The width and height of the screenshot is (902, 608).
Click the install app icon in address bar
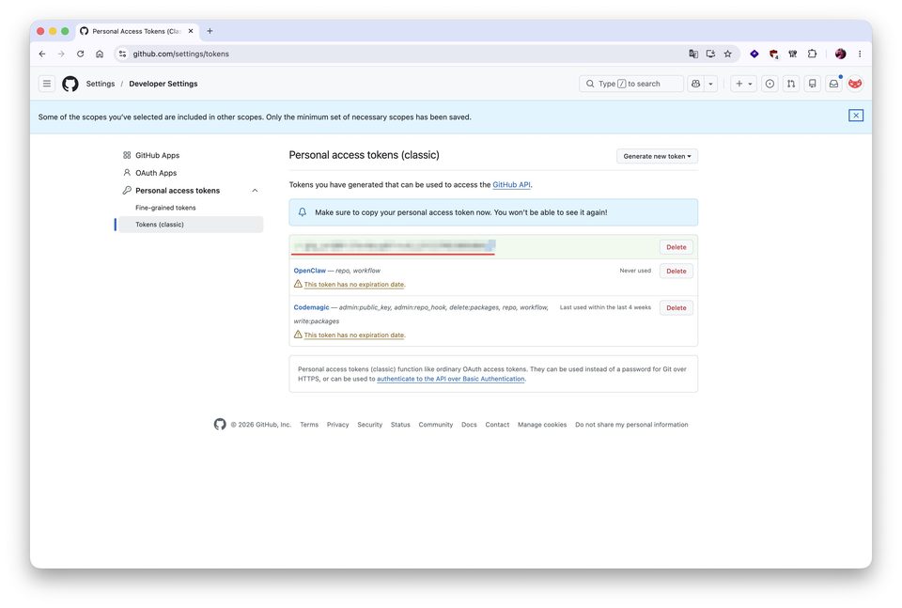pyautogui.click(x=710, y=54)
